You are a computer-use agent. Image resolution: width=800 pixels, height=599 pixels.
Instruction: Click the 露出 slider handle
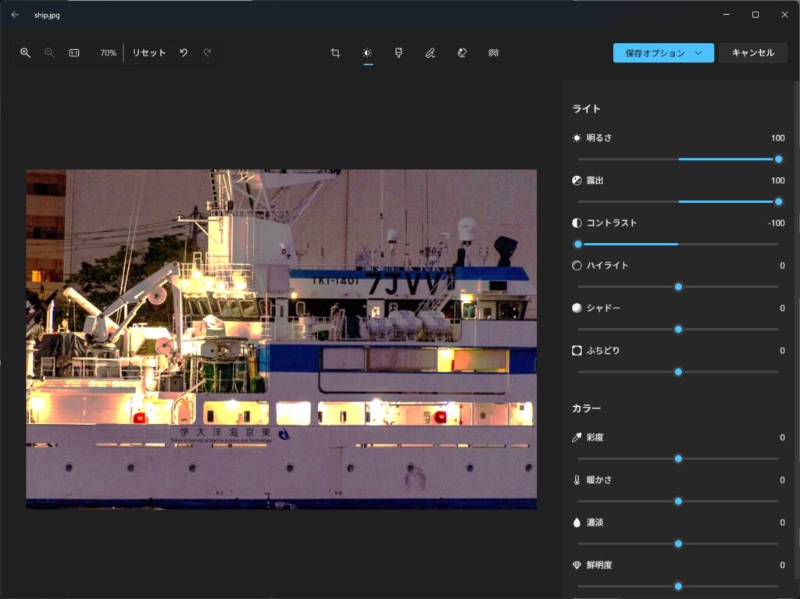click(x=779, y=201)
